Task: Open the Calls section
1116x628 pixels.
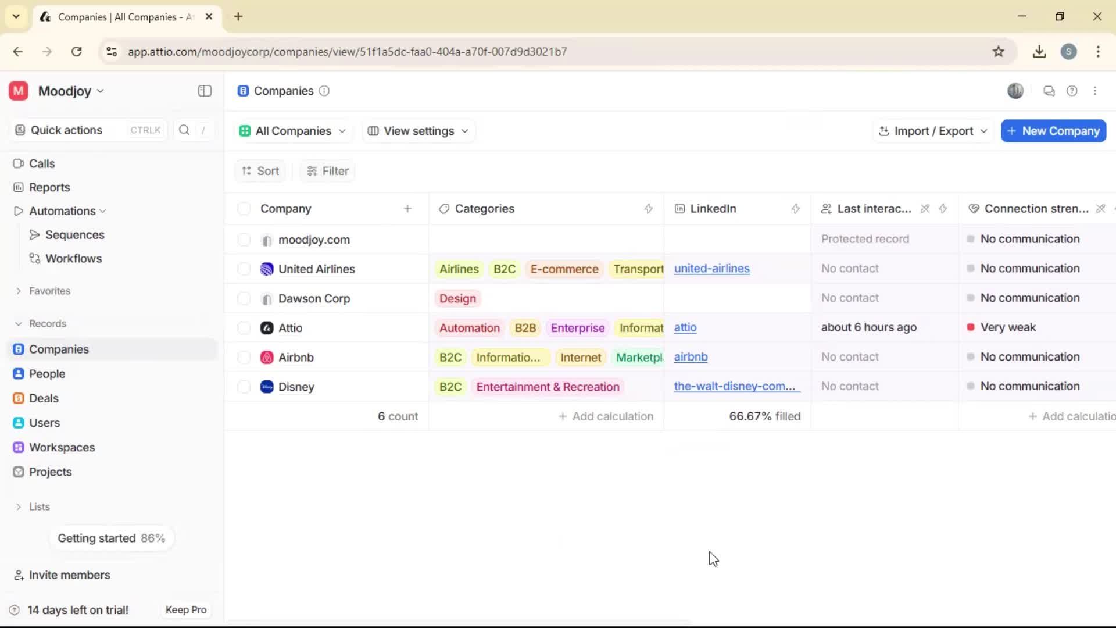Action: [42, 163]
